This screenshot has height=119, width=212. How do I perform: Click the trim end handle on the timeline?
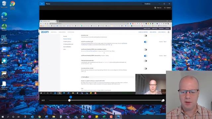[163, 100]
